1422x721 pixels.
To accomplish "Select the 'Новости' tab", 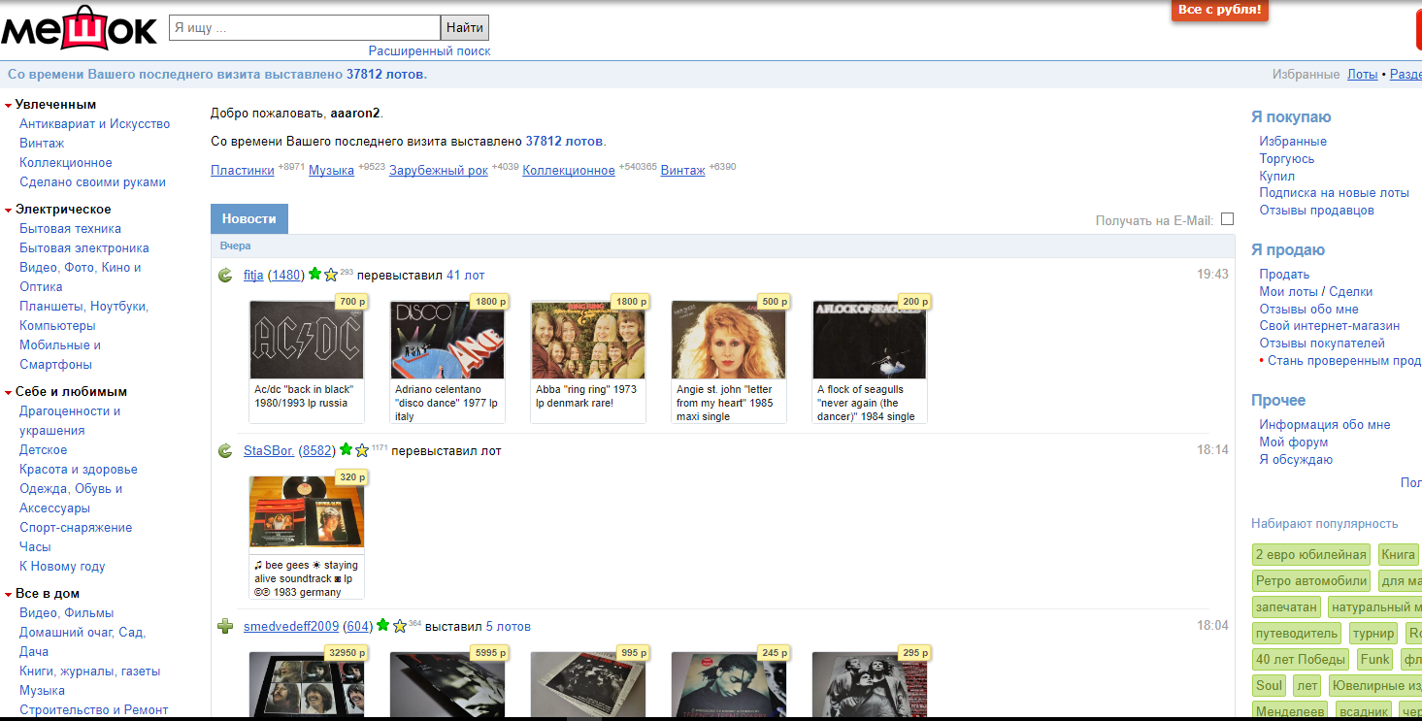I will pos(248,219).
